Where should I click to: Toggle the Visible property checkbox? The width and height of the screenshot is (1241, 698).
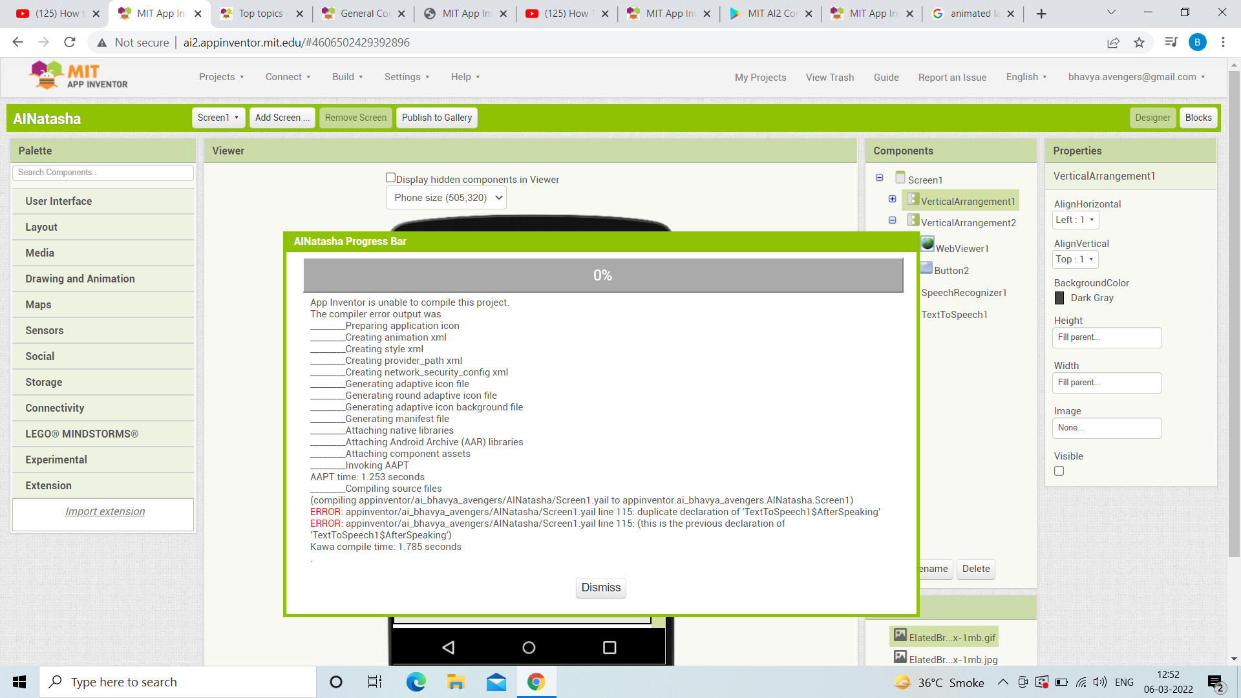[1059, 471]
